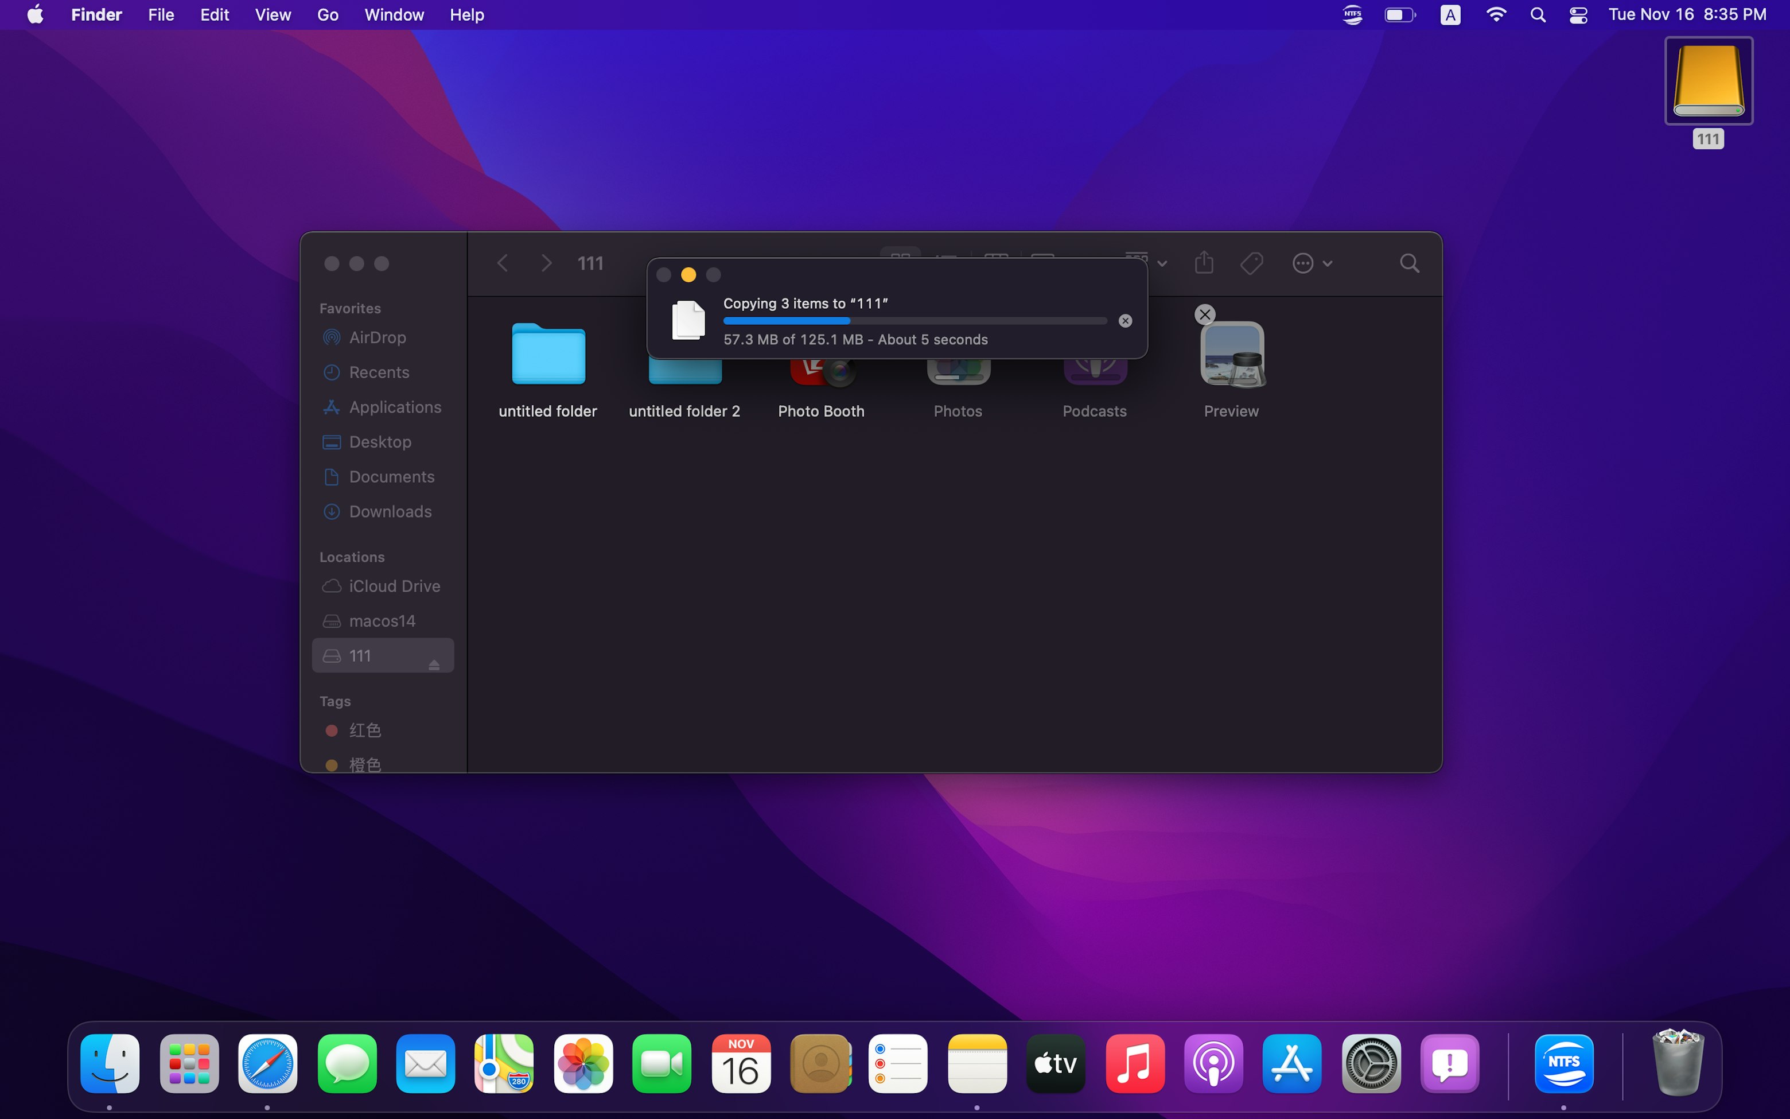
Task: Open the Podcasts icon in the Dock
Action: pos(1213,1063)
